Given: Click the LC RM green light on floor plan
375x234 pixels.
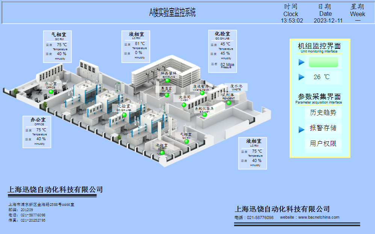Looking at the screenshot, I should tap(162, 152).
